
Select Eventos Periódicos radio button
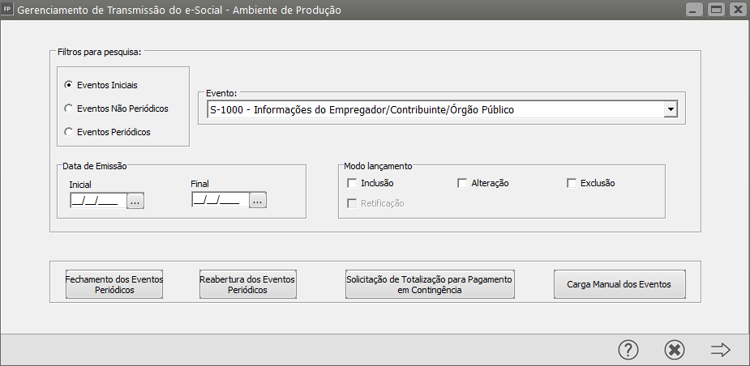69,131
